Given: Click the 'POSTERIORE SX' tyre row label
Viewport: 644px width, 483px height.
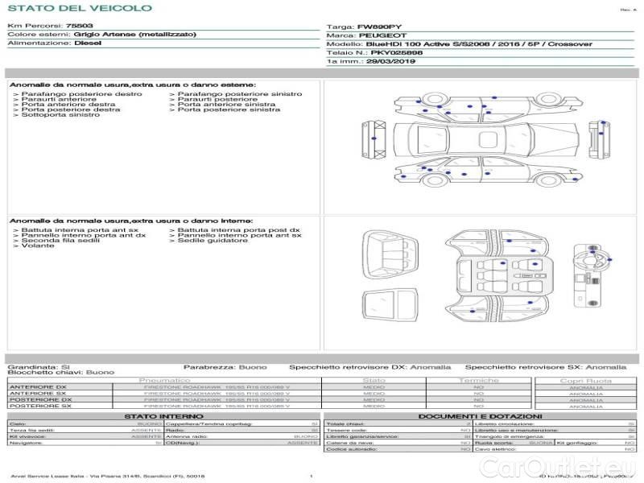Looking at the screenshot, I should point(39,406).
